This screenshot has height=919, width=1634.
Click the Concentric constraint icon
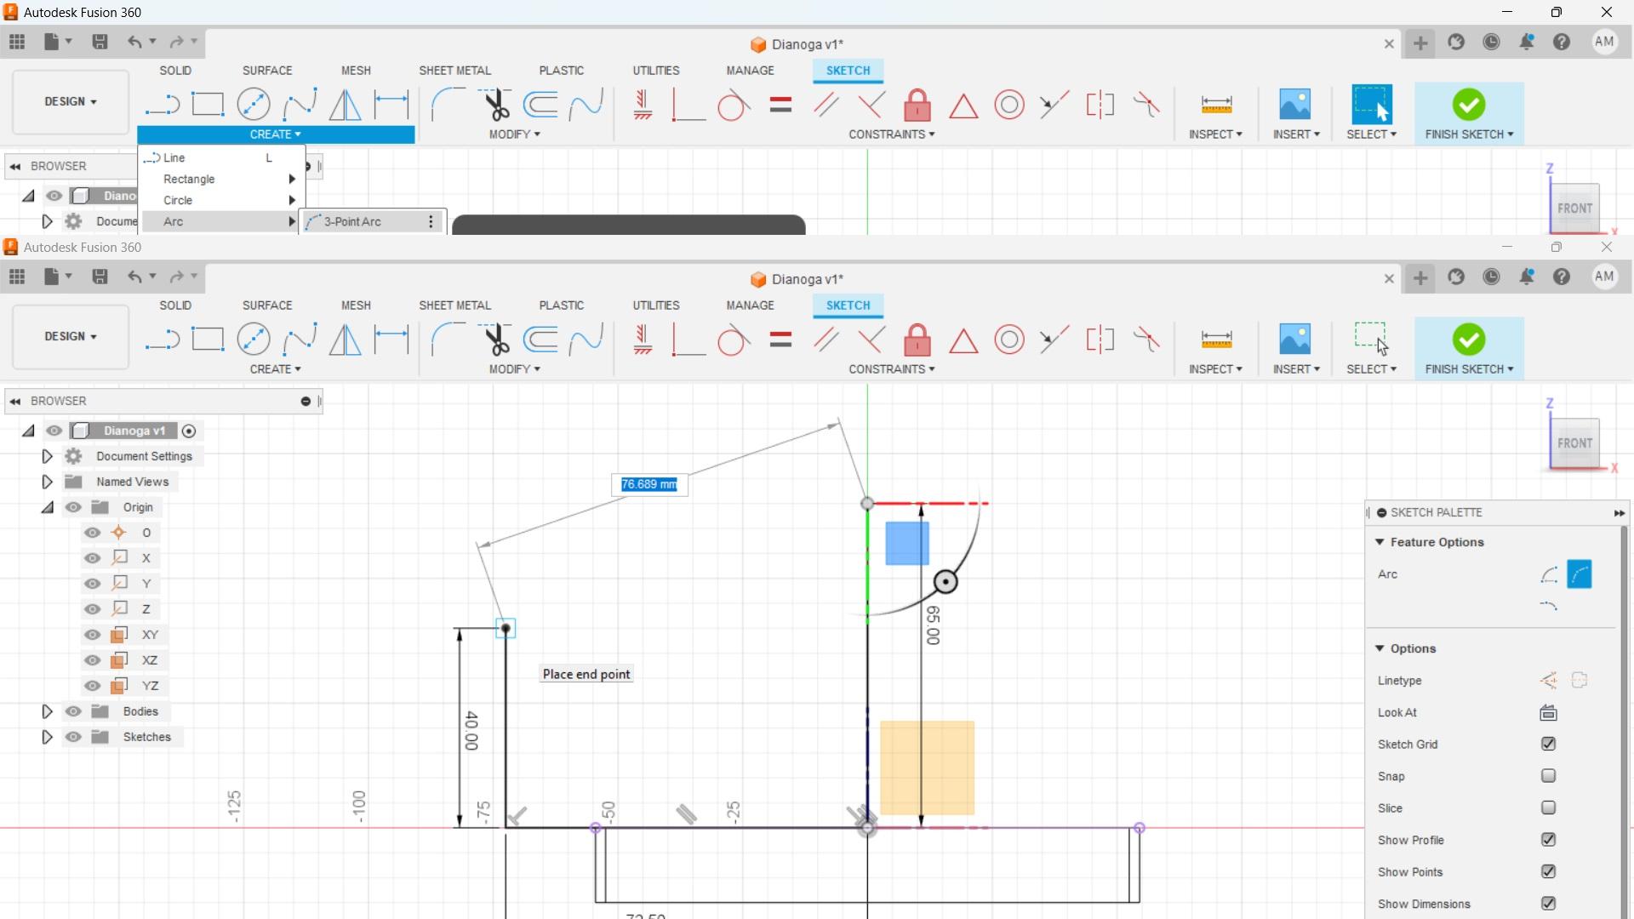(1009, 340)
